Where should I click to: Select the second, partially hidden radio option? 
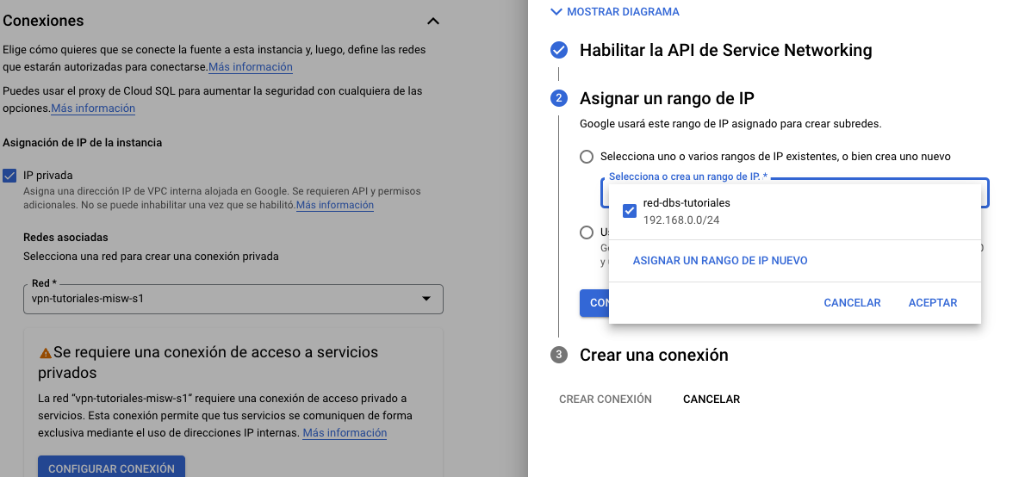coord(587,232)
